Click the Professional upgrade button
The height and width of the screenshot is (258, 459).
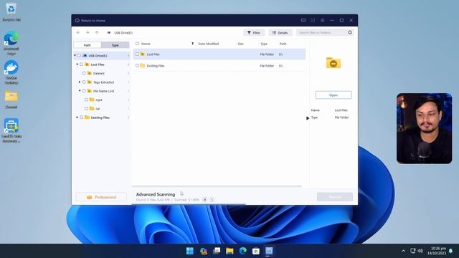click(x=101, y=197)
